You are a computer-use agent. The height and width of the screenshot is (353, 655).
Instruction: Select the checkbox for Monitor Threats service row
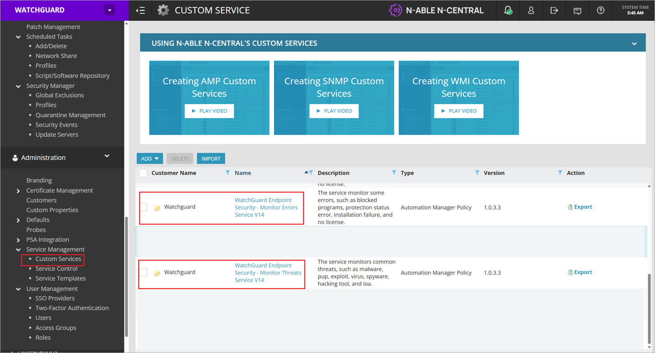point(143,272)
